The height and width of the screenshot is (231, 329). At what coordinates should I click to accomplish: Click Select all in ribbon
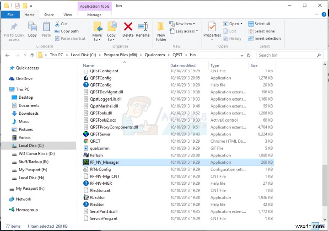[x=259, y=24]
